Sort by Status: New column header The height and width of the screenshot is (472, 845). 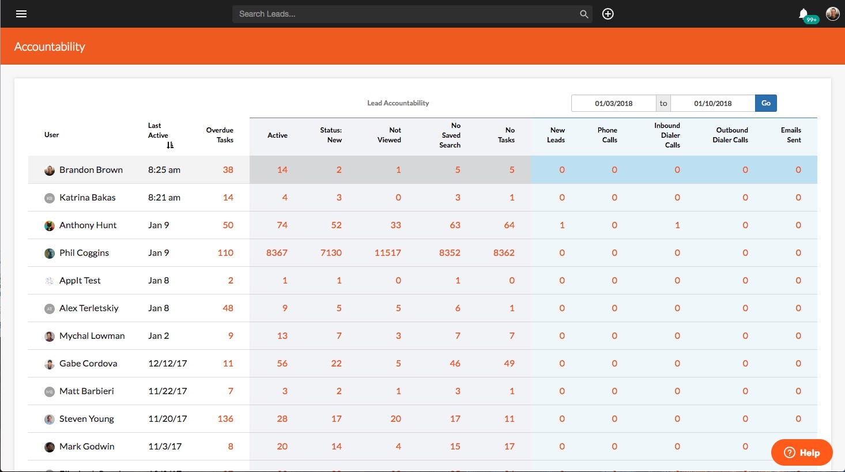coord(331,135)
